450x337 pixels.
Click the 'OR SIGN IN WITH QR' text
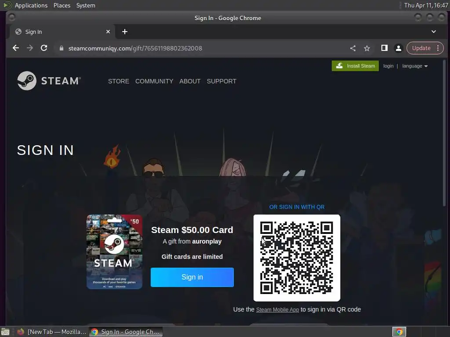click(297, 207)
